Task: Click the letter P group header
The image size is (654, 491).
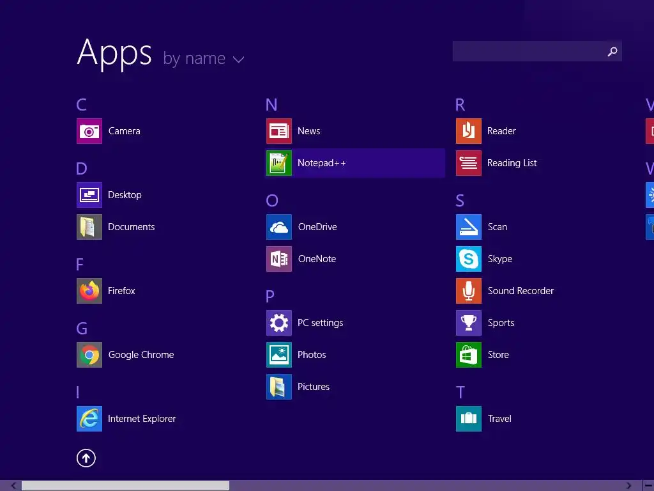Action: point(270,297)
